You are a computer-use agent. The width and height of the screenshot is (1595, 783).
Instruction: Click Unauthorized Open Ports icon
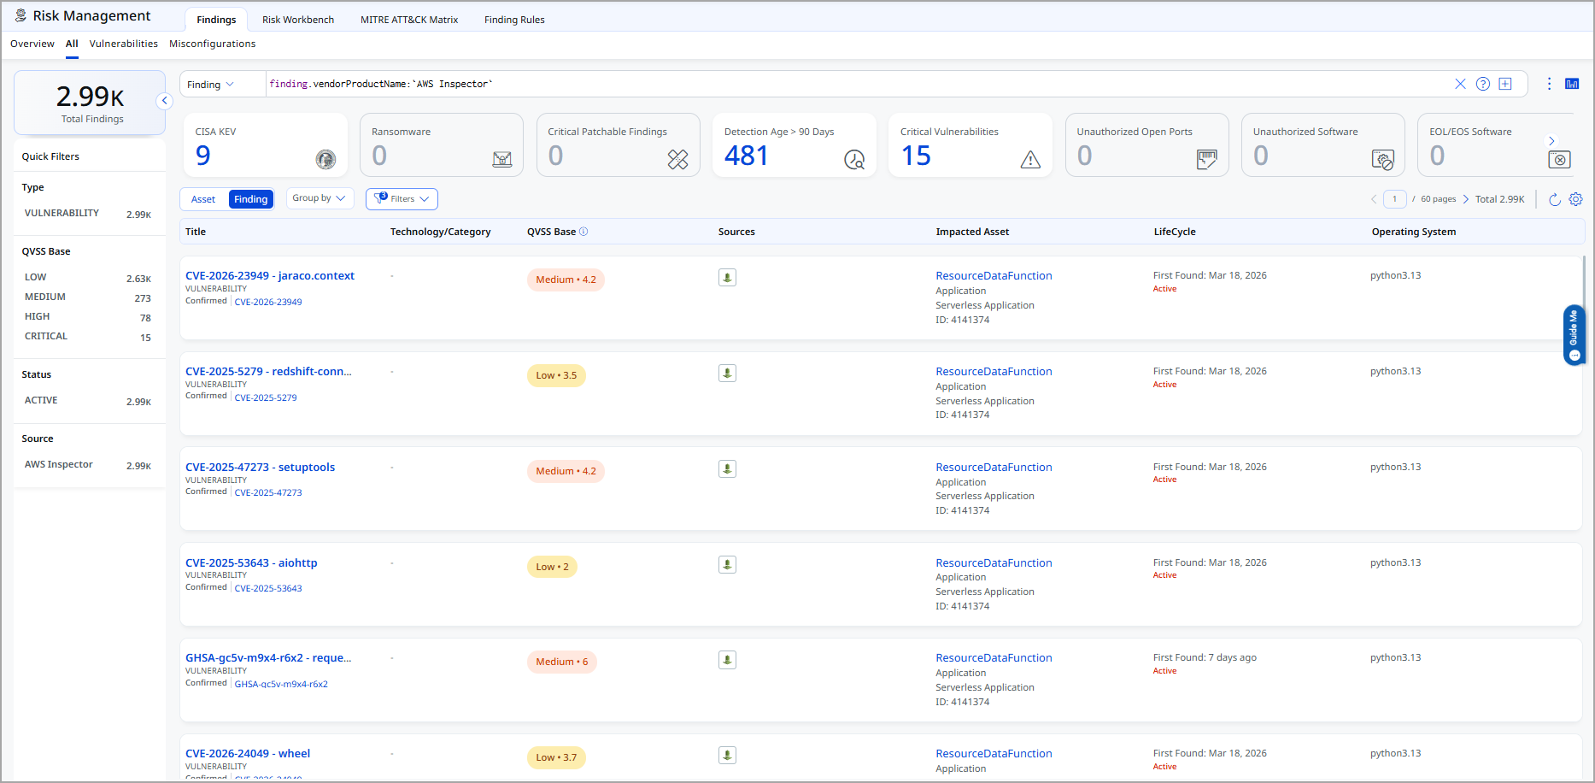(x=1206, y=159)
